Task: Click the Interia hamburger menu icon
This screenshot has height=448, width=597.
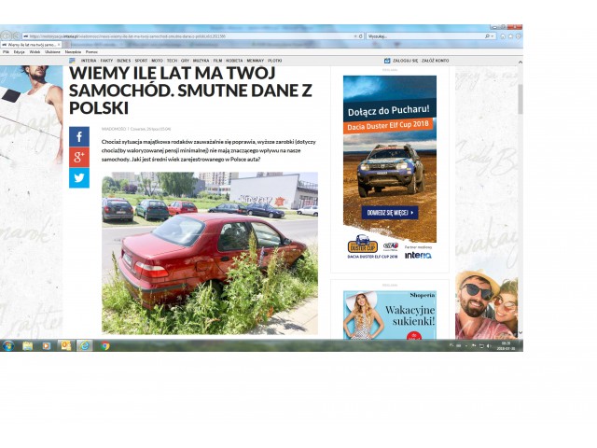Action: tap(72, 60)
